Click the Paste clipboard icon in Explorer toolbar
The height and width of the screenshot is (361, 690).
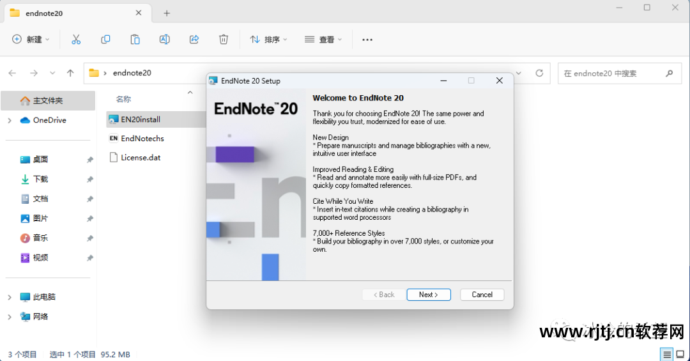[135, 40]
